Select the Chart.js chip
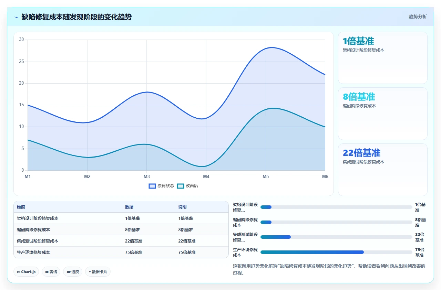The image size is (441, 290). tap(26, 272)
